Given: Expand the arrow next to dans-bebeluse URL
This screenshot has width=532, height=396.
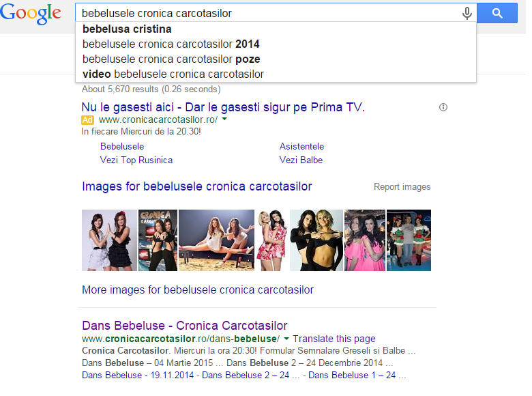Looking at the screenshot, I should [286, 339].
